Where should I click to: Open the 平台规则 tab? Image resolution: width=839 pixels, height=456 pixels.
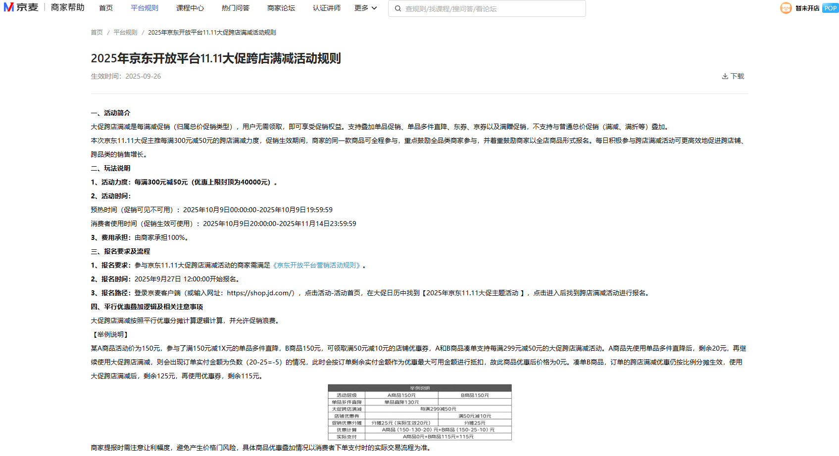(145, 8)
